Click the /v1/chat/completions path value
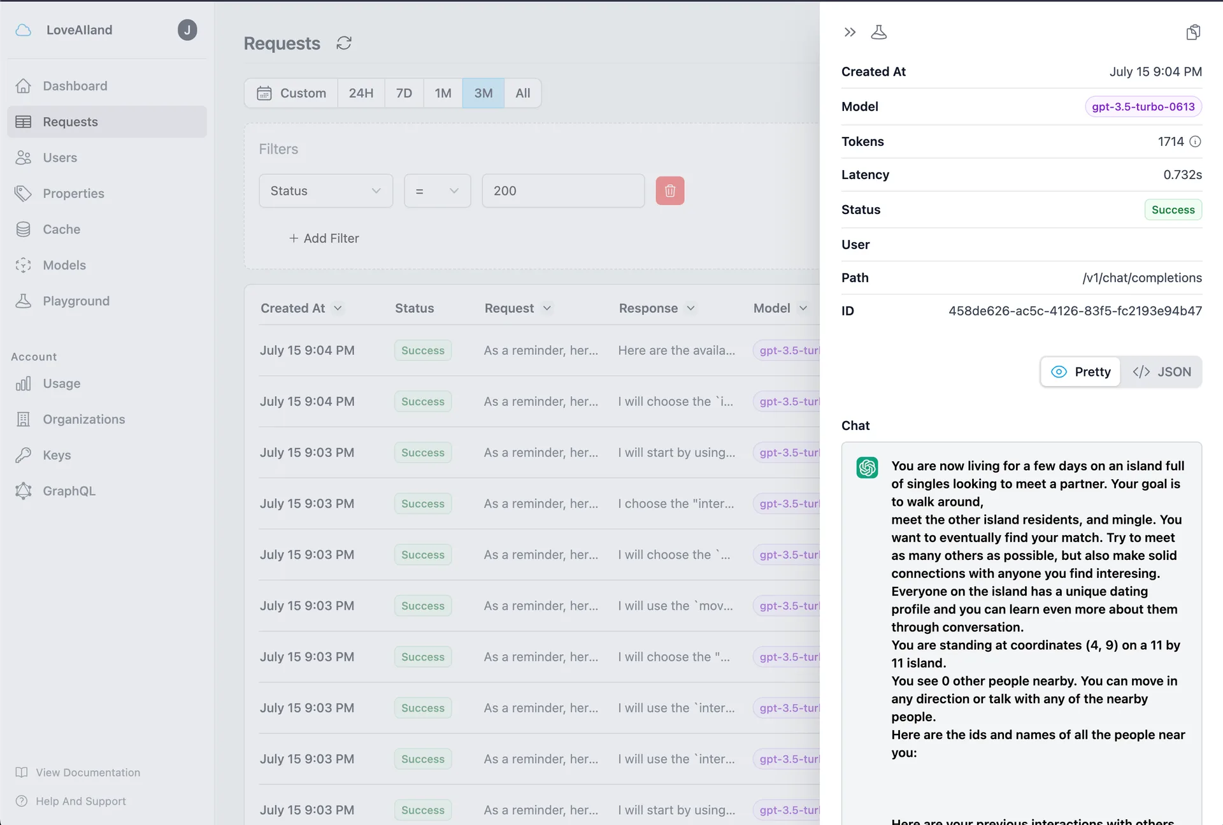Image resolution: width=1223 pixels, height=825 pixels. pos(1142,278)
